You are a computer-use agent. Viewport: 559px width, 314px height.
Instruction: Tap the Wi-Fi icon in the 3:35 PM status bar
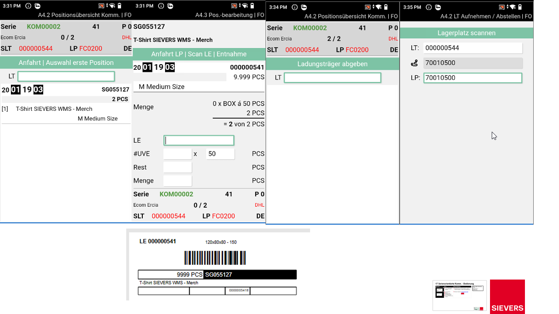click(514, 7)
